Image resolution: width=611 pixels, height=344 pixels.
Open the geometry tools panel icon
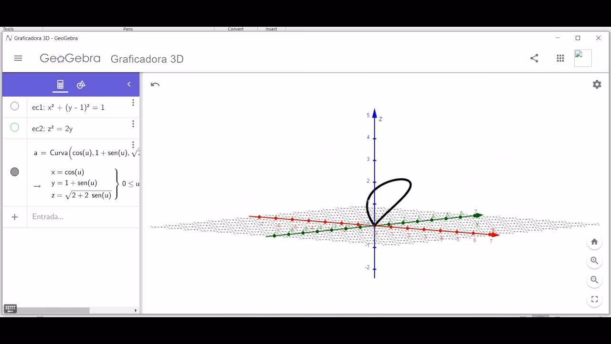(81, 85)
